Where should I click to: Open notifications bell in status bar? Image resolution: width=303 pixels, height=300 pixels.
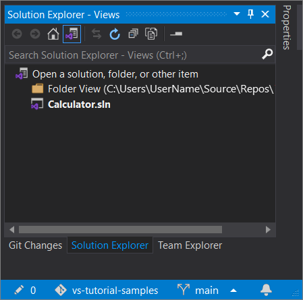tap(266, 290)
